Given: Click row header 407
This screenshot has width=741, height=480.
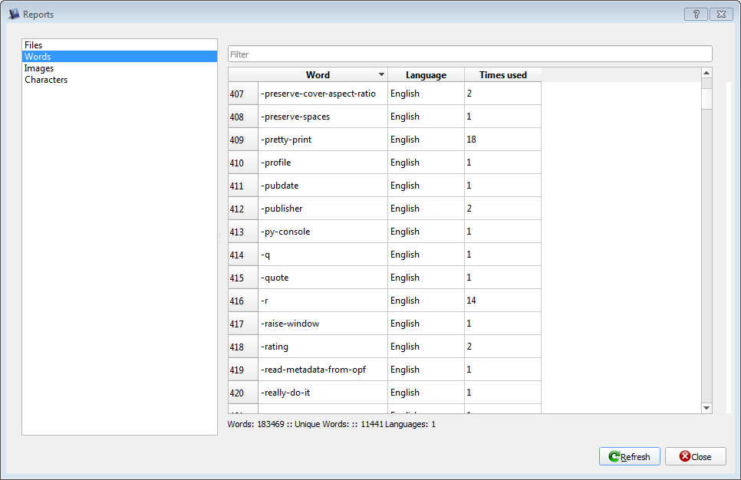Looking at the screenshot, I should [x=243, y=94].
